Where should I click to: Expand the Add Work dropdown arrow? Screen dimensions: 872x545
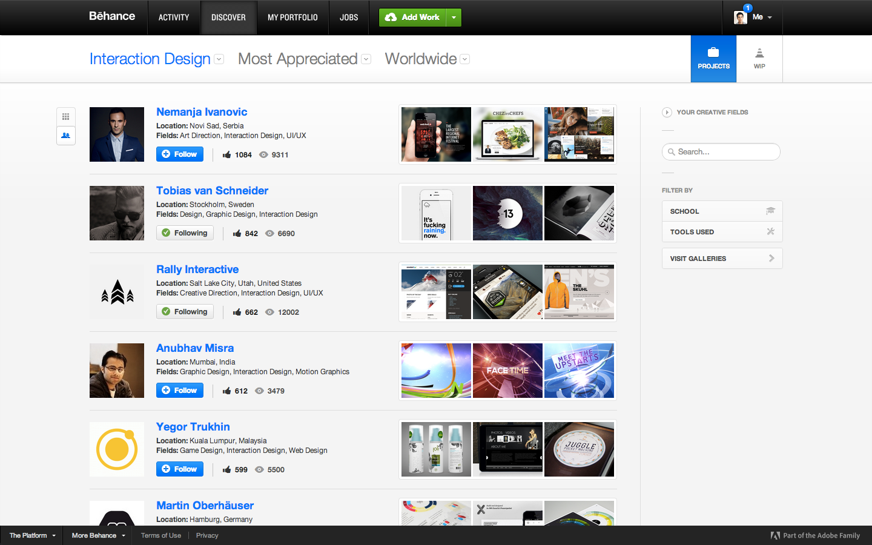pos(454,18)
